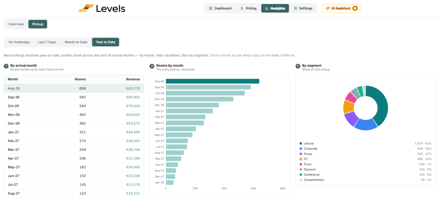439x199 pixels.
Task: Open the Mar-27 row for weekday details
Action: click(x=74, y=150)
